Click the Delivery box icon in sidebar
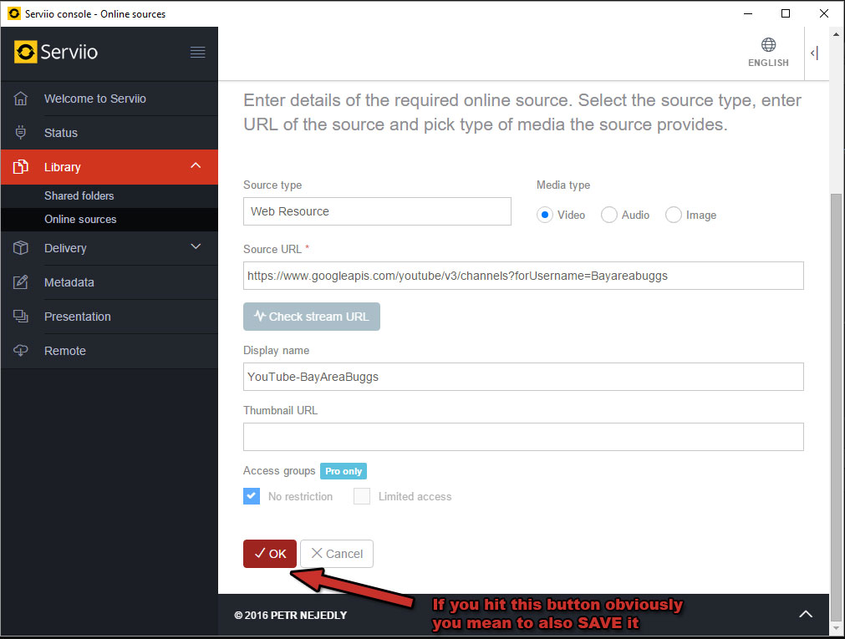845x639 pixels. tap(22, 248)
